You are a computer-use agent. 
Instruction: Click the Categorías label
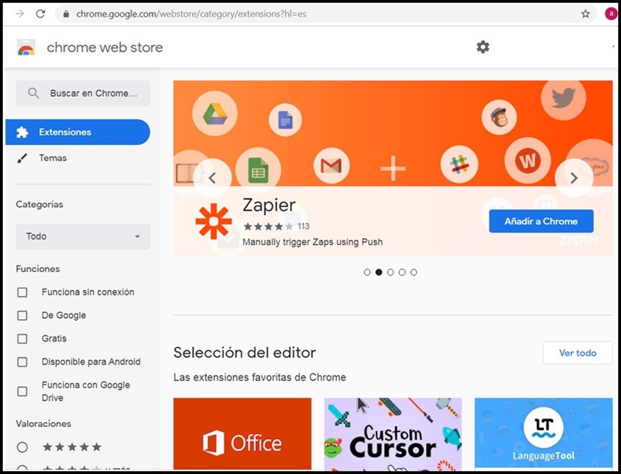[40, 204]
